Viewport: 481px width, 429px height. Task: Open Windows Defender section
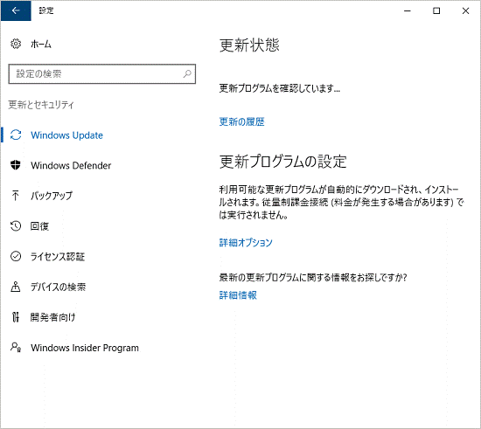tap(71, 165)
